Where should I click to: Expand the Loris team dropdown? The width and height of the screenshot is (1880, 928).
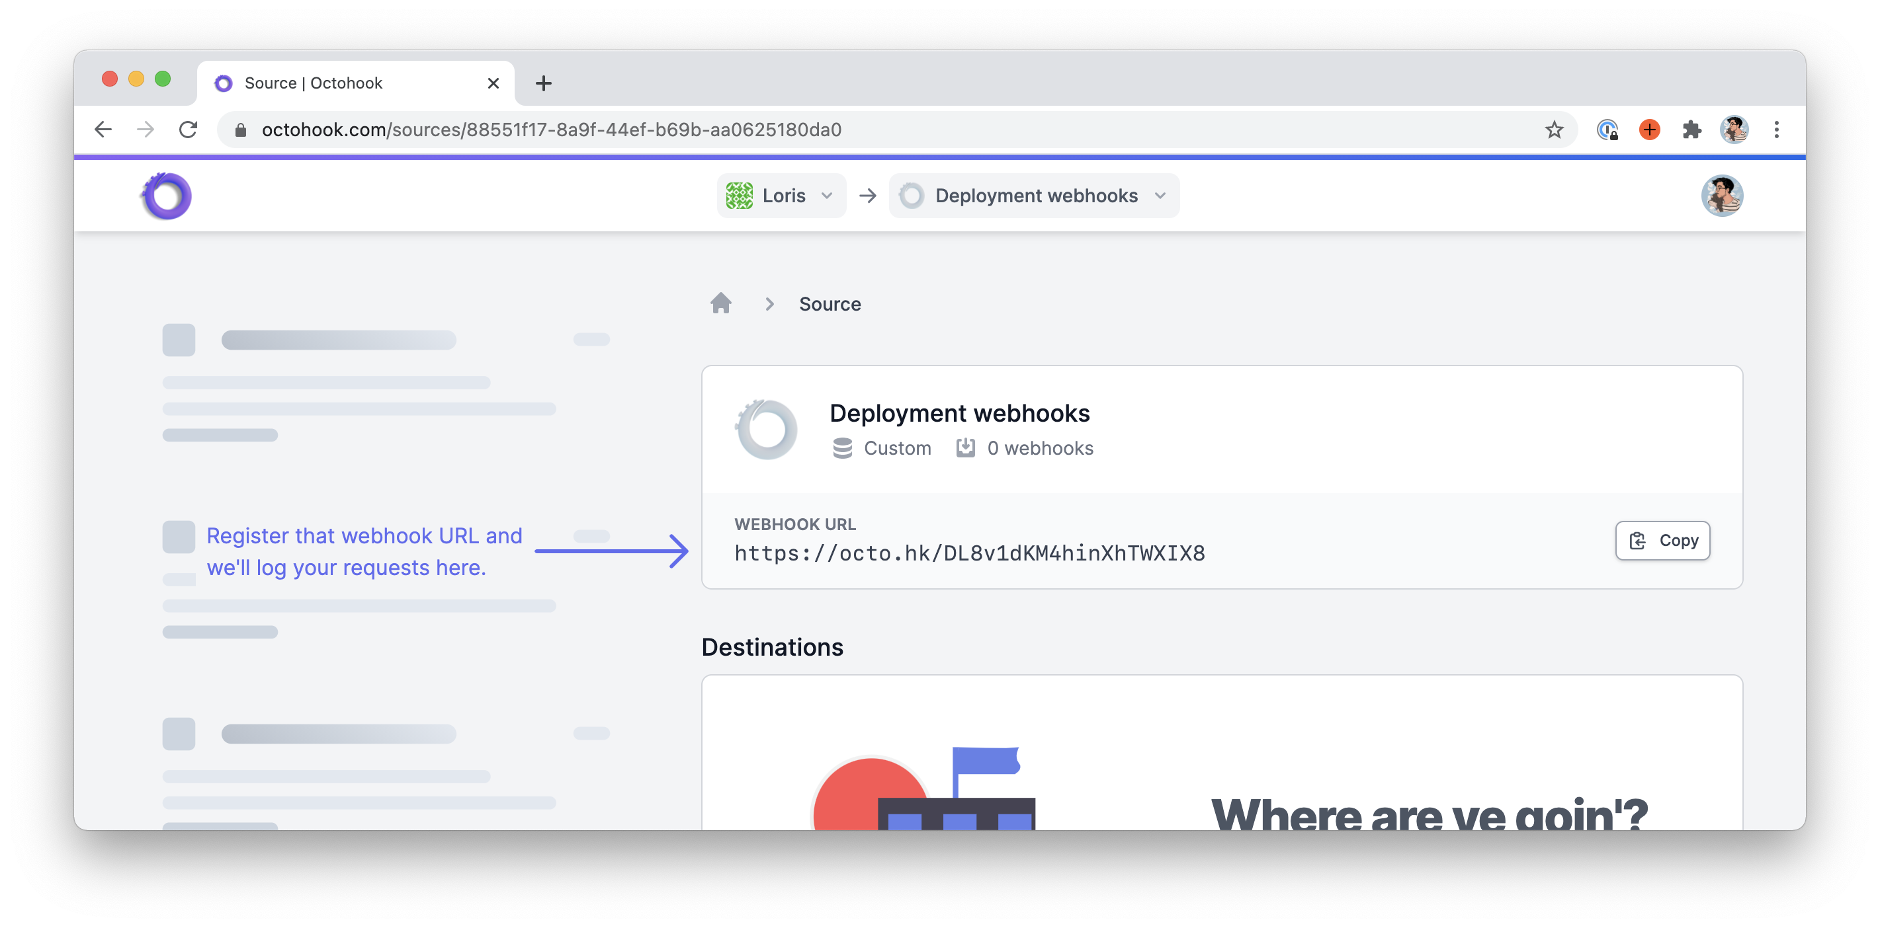click(x=781, y=196)
